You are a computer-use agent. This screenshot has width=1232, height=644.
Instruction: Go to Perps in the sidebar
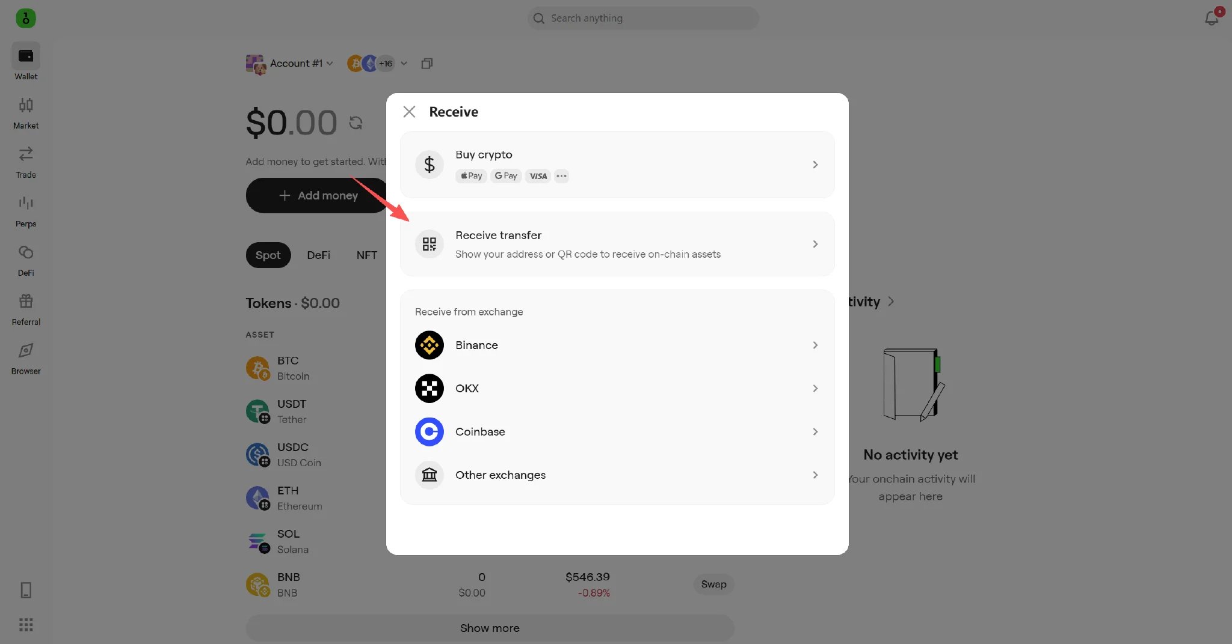pos(26,211)
